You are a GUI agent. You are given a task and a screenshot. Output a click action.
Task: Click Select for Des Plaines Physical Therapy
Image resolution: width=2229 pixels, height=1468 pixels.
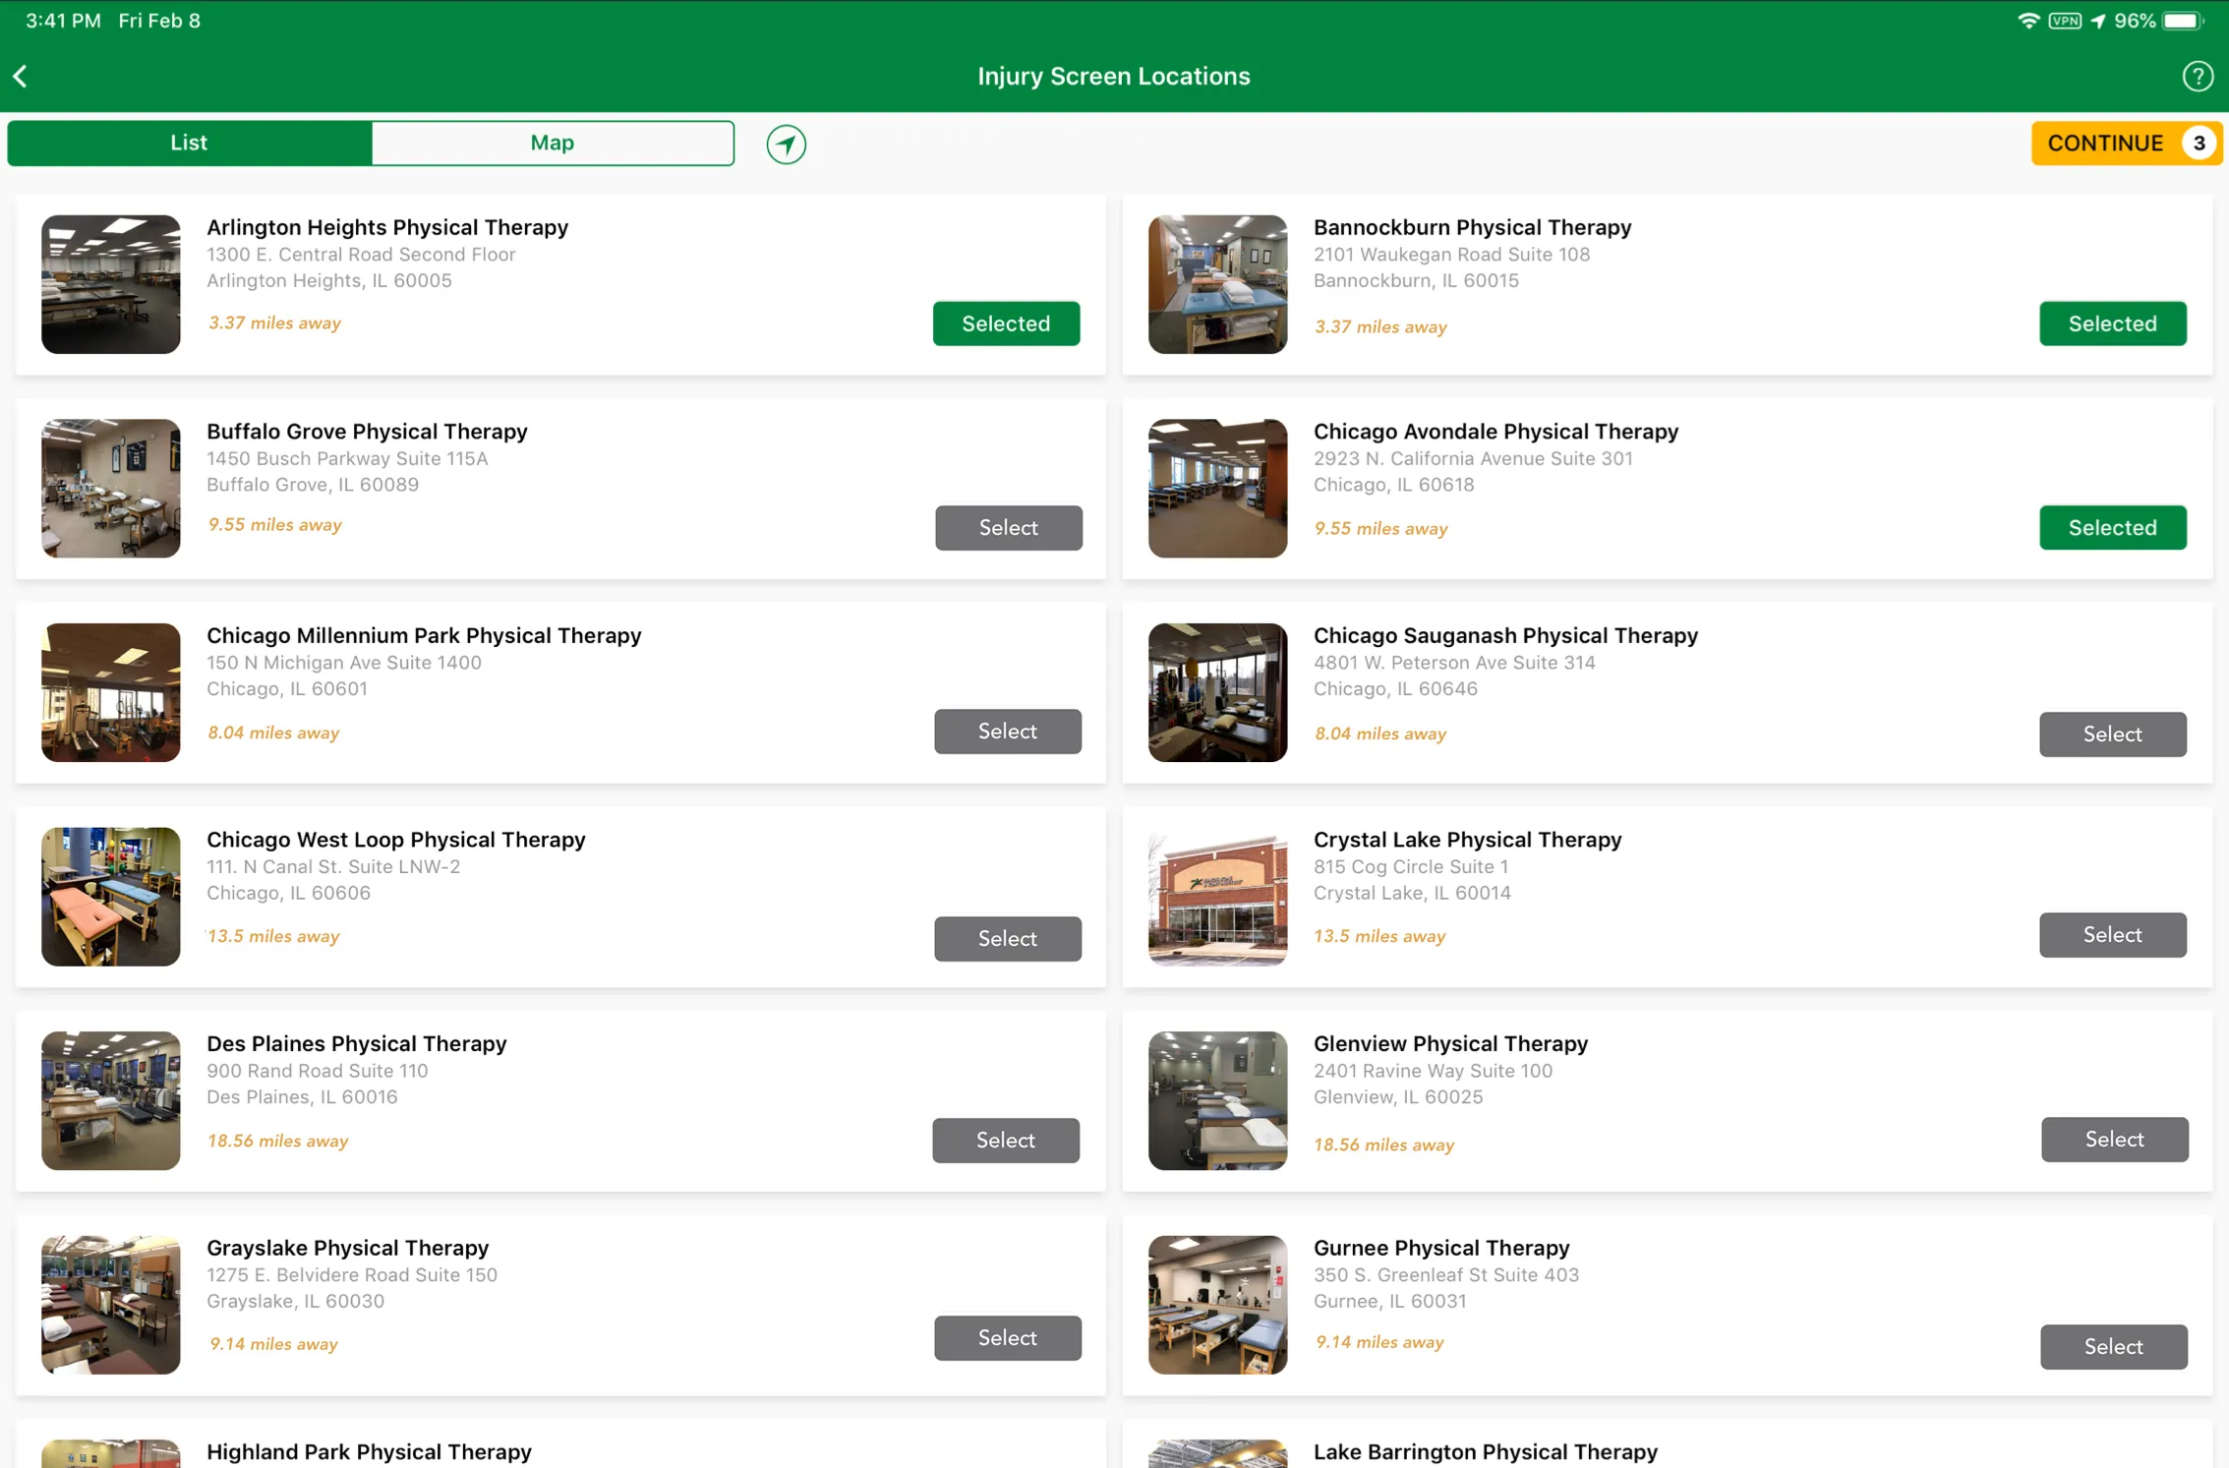coord(1006,1139)
